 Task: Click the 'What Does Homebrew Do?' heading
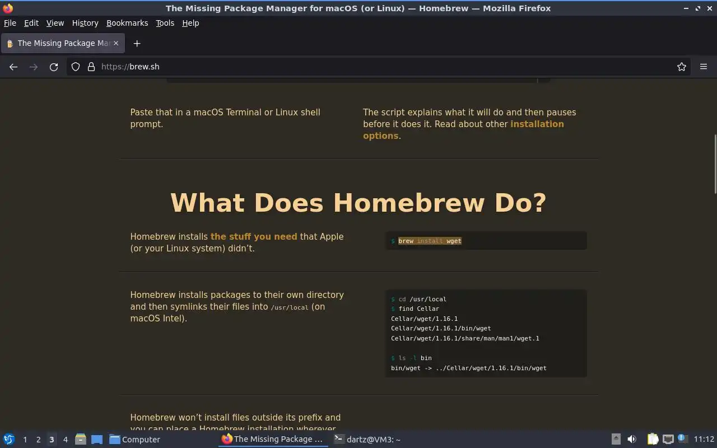click(x=358, y=203)
